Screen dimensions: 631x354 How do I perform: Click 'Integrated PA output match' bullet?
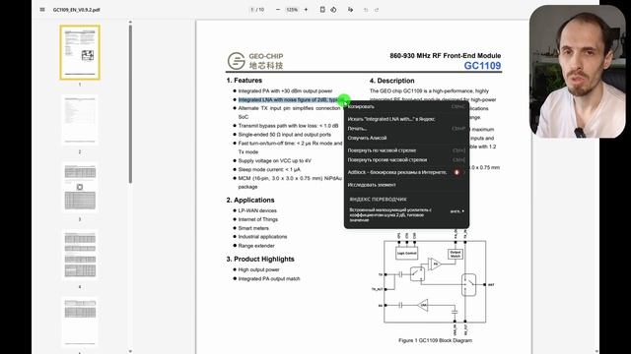coord(269,278)
